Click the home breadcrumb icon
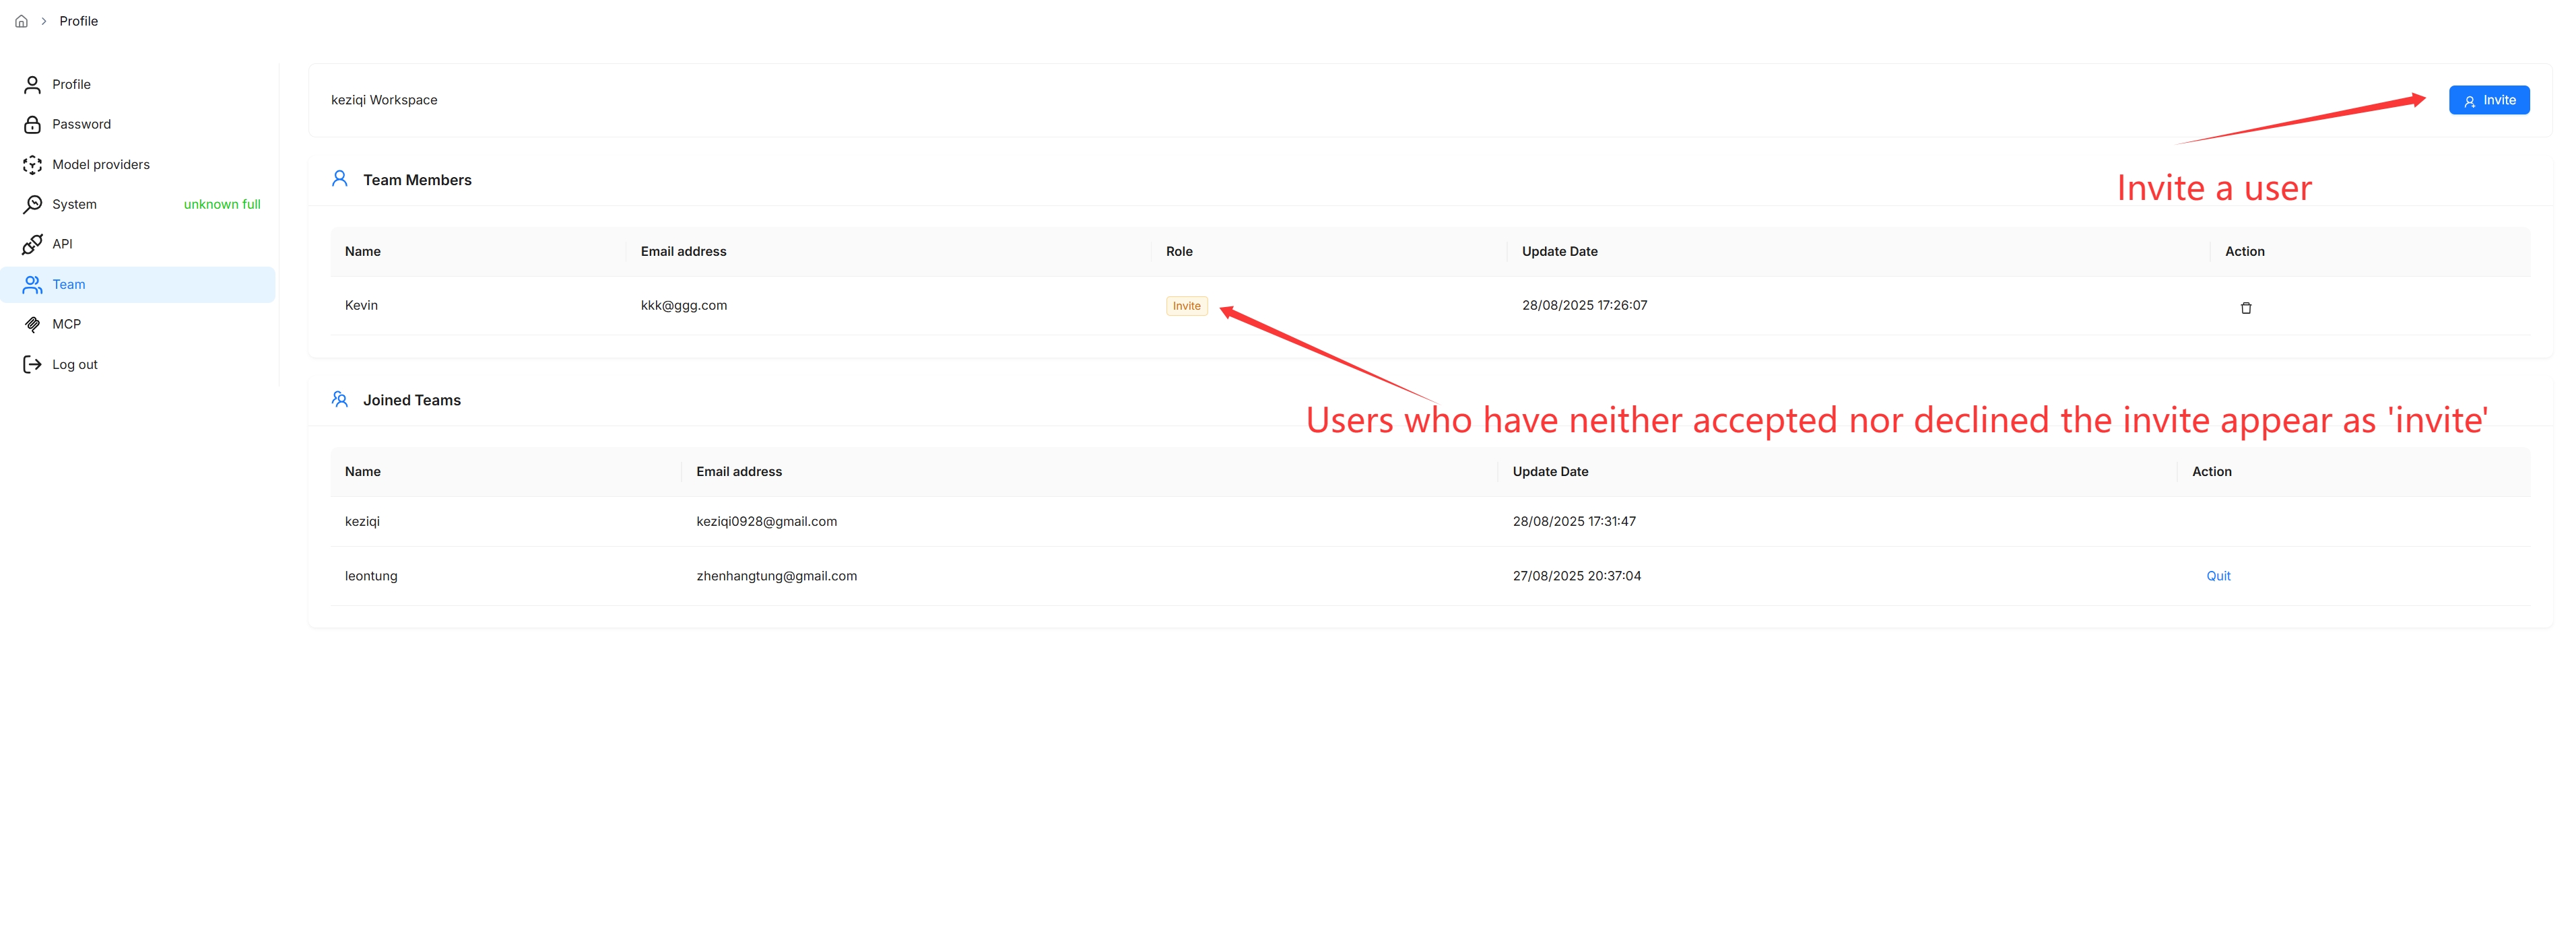2576x948 pixels. coord(21,21)
